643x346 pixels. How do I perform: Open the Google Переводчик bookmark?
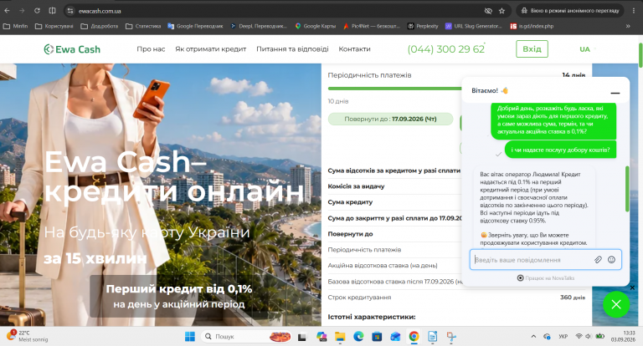[195, 26]
